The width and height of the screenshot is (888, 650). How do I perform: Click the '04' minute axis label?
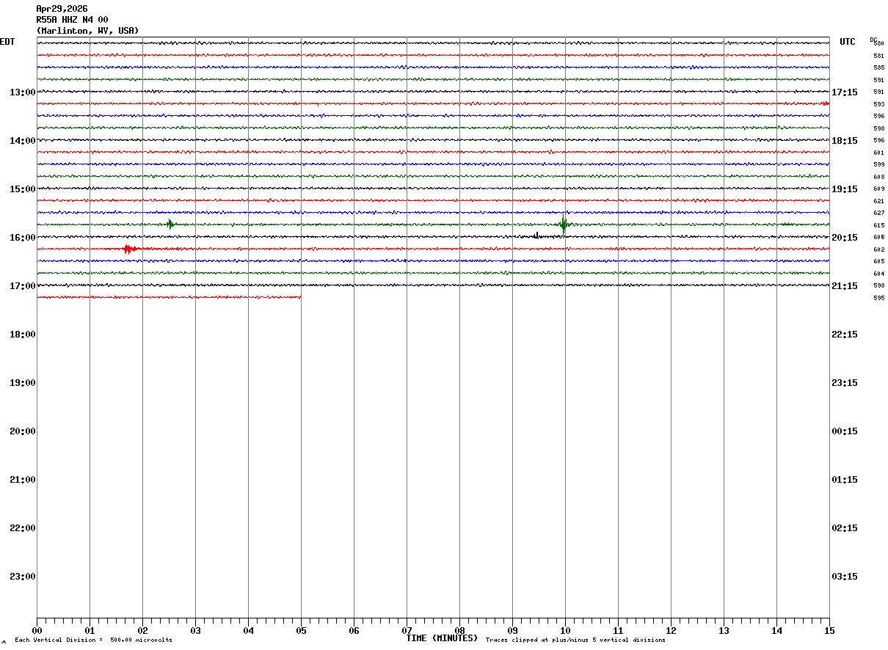(x=248, y=631)
